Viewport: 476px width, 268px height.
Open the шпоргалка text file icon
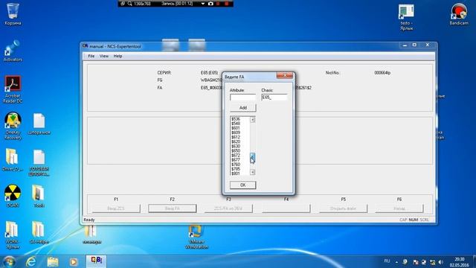(39, 124)
